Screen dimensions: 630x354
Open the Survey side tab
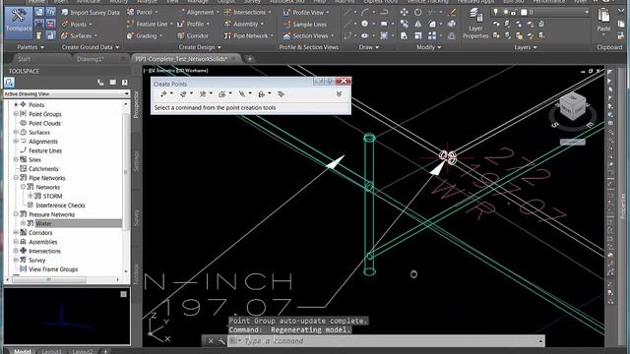point(136,216)
